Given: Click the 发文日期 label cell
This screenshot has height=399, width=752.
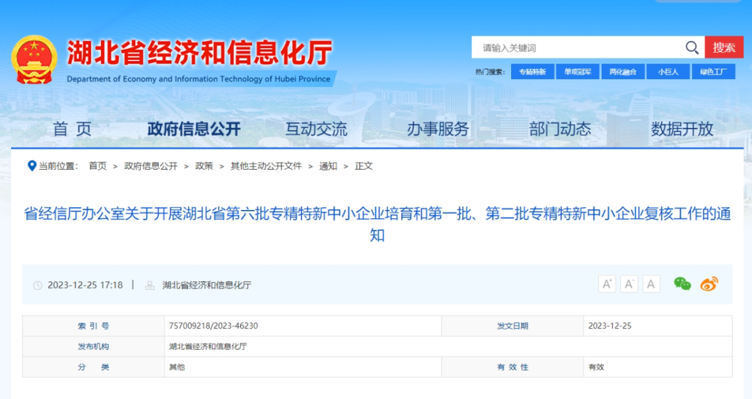Looking at the screenshot, I should [512, 326].
